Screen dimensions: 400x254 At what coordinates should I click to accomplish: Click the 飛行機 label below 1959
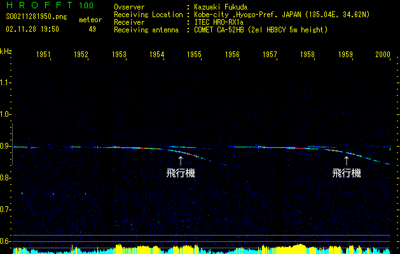click(347, 173)
